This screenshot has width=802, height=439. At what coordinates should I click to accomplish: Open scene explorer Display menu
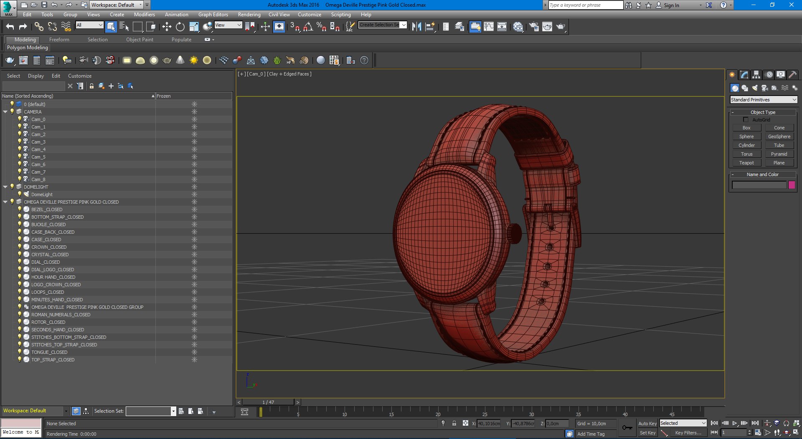36,76
